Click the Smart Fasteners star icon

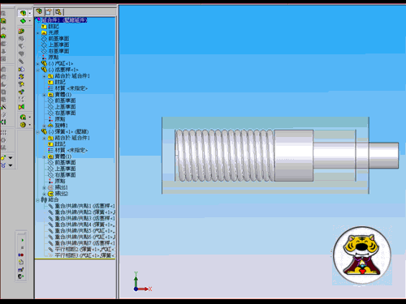21,84
